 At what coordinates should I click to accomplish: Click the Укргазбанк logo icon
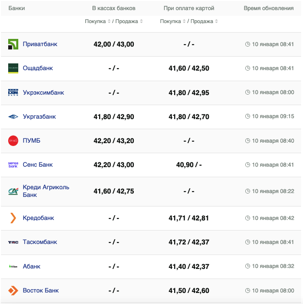(13, 117)
